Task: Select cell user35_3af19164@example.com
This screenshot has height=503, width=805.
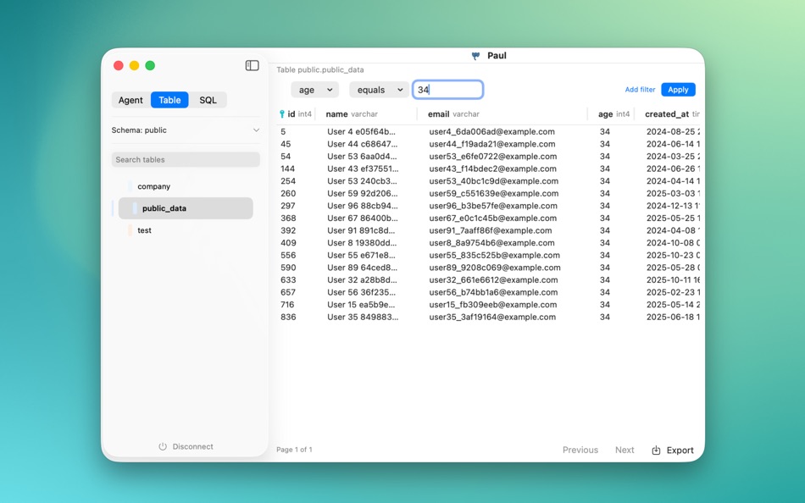Action: pyautogui.click(x=492, y=317)
